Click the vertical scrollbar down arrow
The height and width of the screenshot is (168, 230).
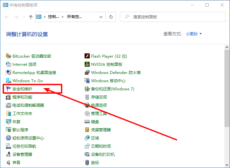tap(227, 165)
